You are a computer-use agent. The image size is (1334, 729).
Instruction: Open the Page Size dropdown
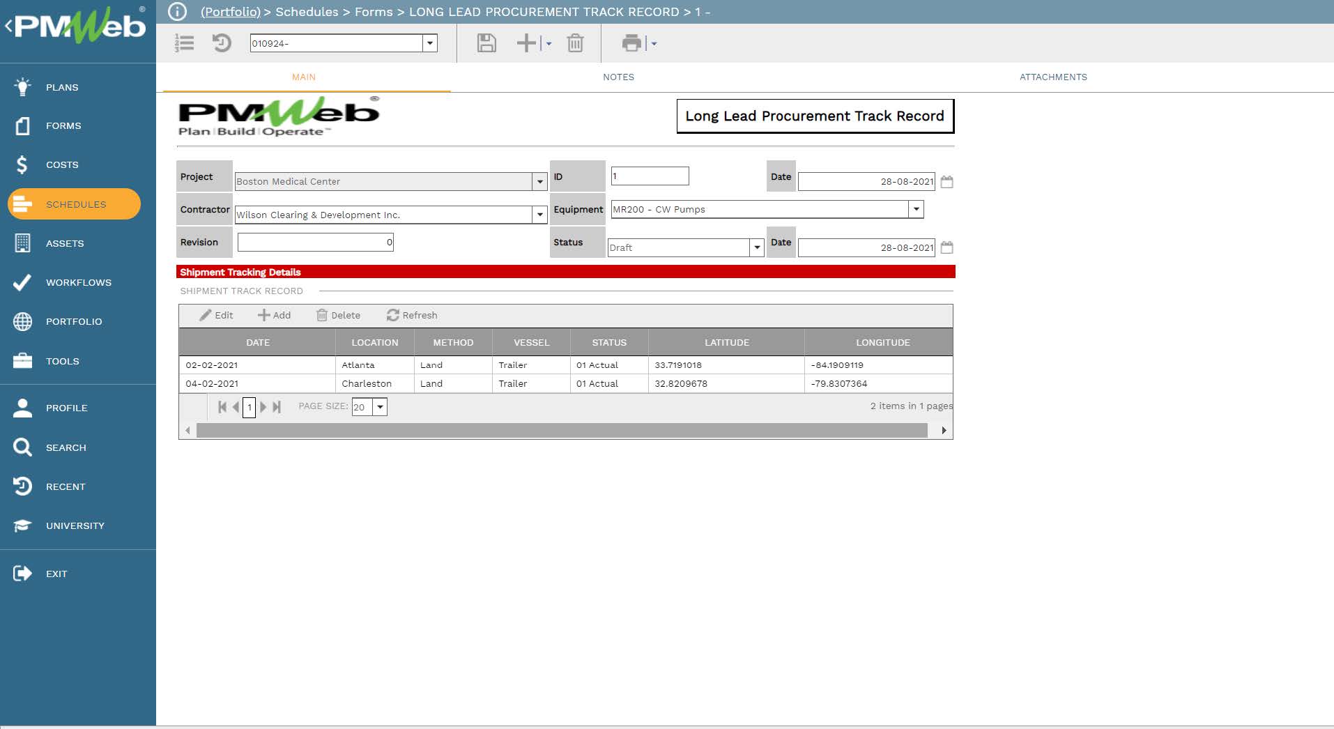pos(380,407)
